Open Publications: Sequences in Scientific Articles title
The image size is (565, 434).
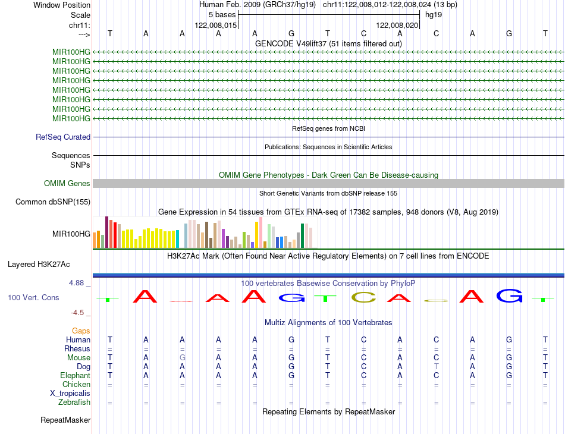coord(328,147)
